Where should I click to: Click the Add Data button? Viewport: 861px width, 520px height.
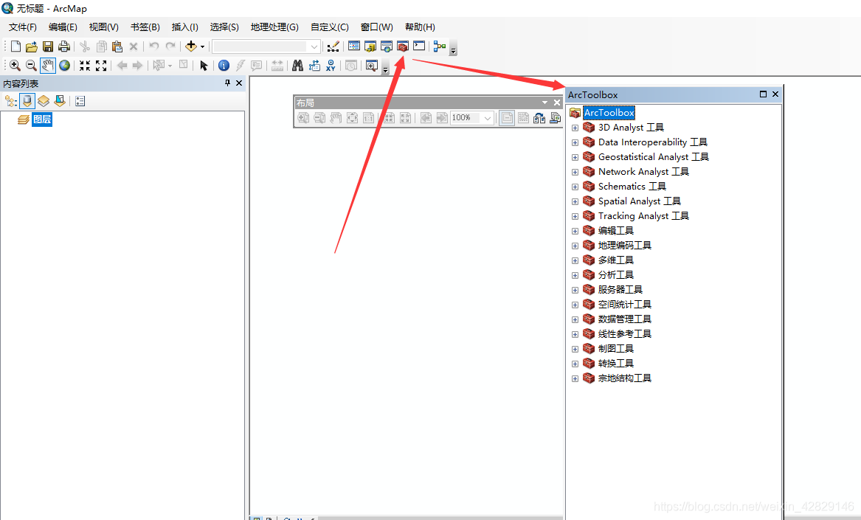tap(190, 46)
